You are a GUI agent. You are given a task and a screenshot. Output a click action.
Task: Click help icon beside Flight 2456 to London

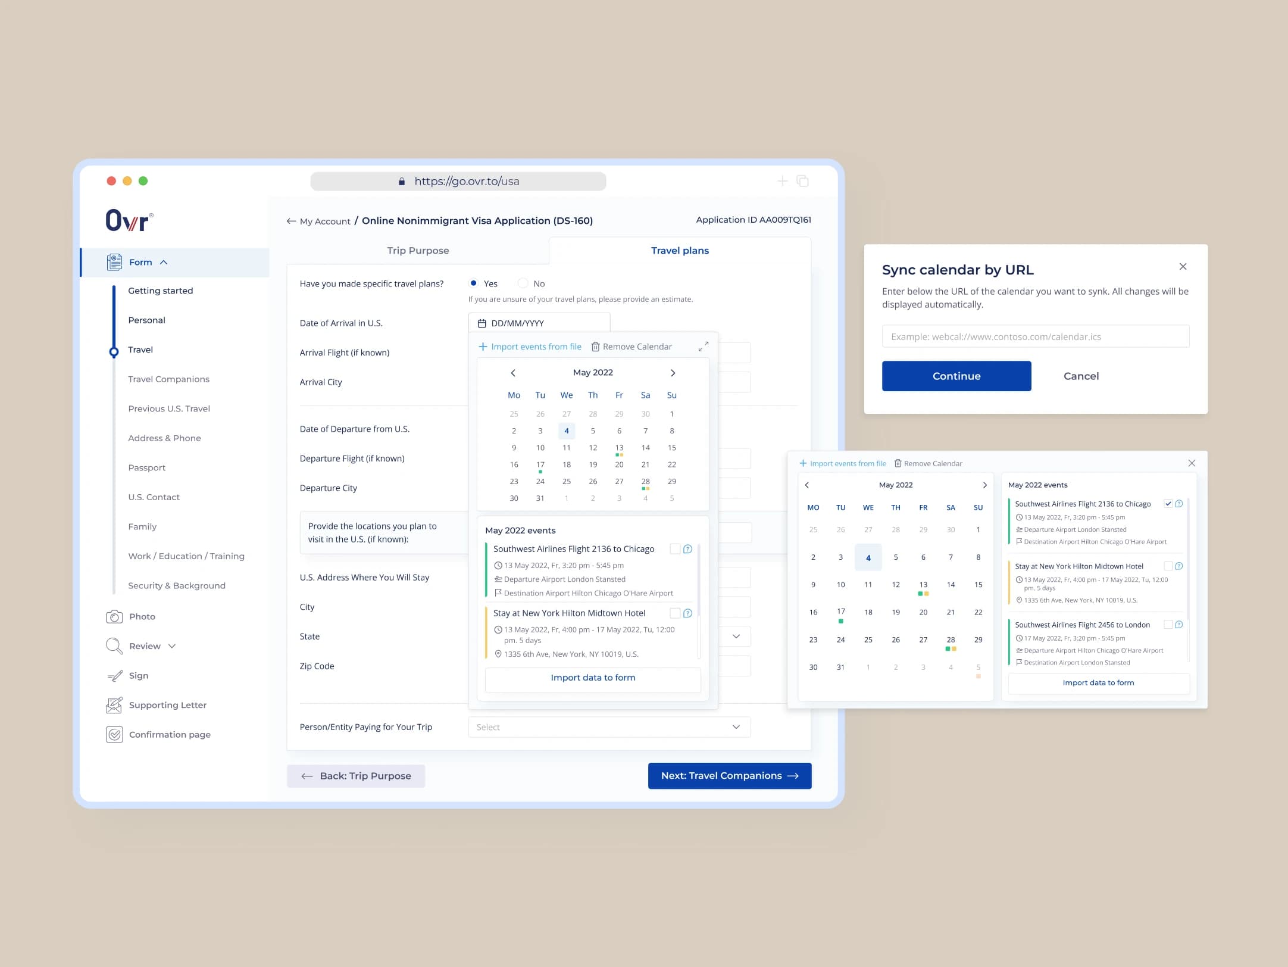pos(1179,625)
